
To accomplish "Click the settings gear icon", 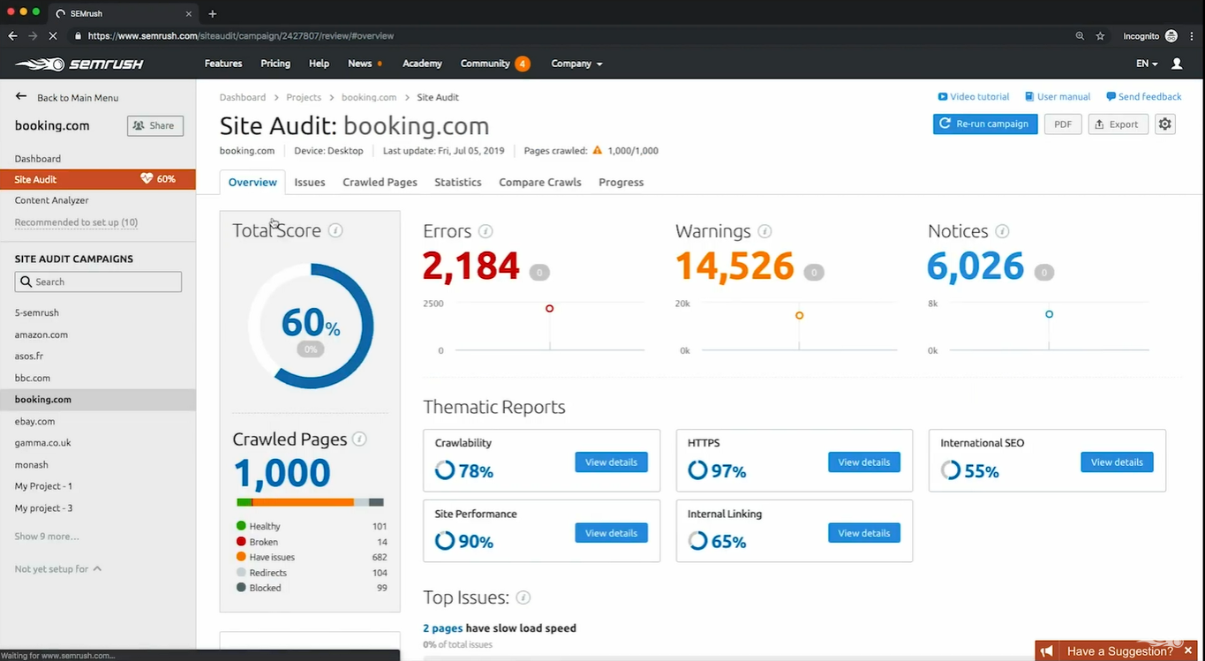I will point(1165,124).
